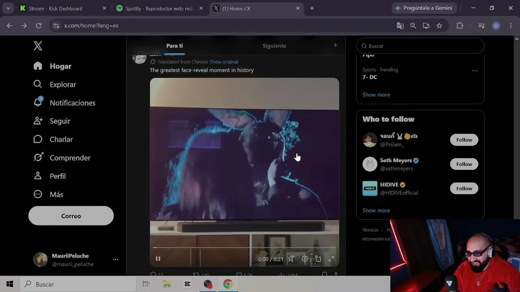Open Comprender in the sidebar
This screenshot has width=520, height=292.
[x=62, y=157]
